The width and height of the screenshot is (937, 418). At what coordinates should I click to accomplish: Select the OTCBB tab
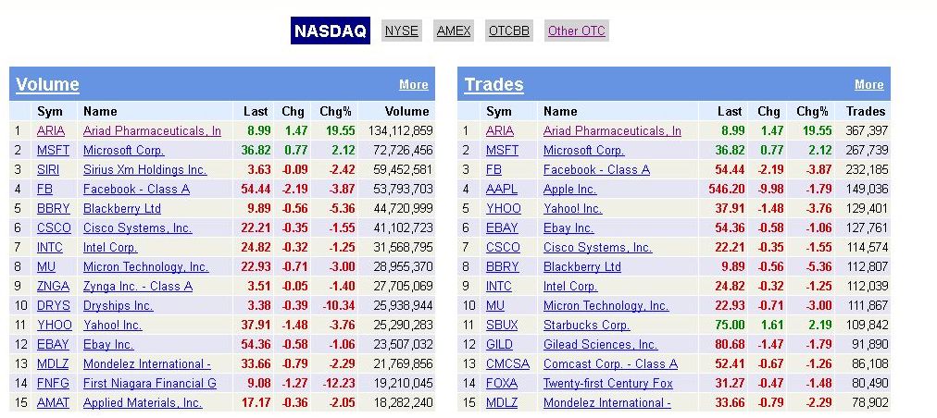click(x=509, y=31)
